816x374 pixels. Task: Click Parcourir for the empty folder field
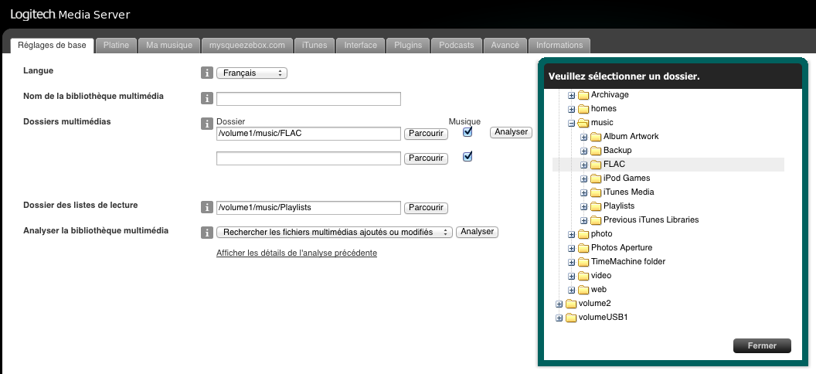pos(426,158)
